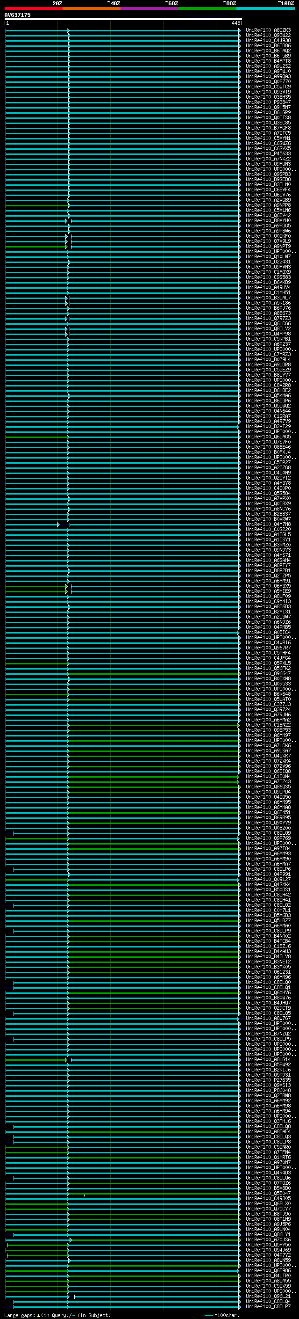
Task: Select the UniRef100_B6K648 label
Action: tap(268, 694)
